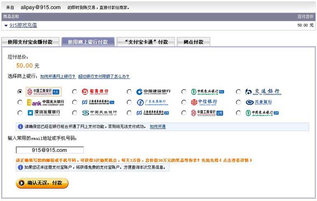Click the 商品名称 column header

coord(11,17)
